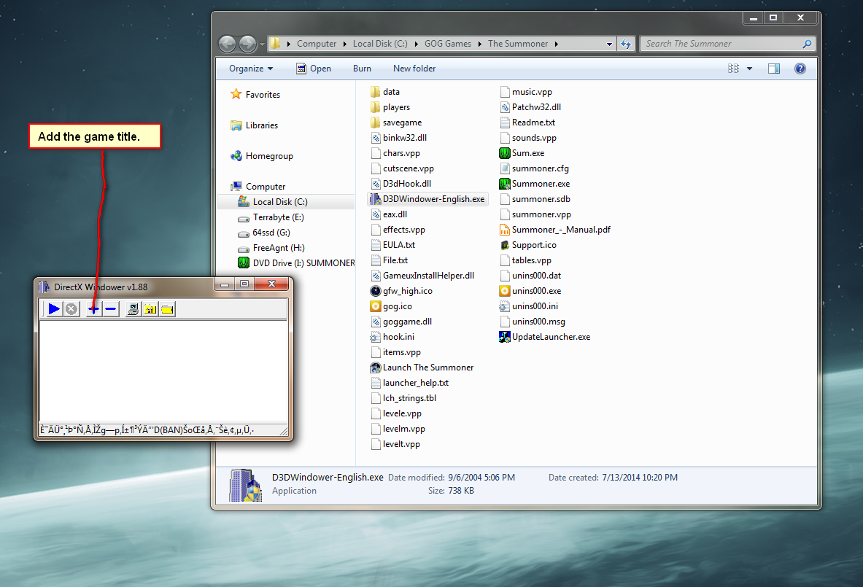Go back in Explorer navigation
This screenshot has height=587, width=863.
pos(228,44)
